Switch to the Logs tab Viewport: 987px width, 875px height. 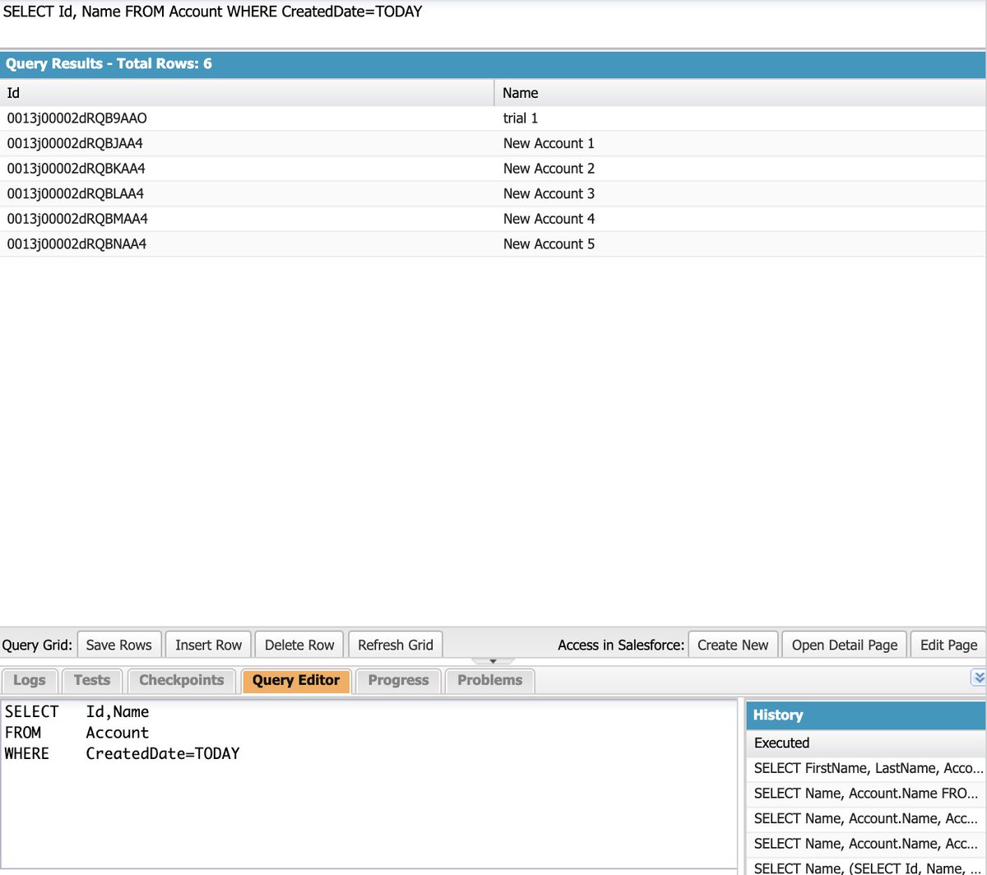(30, 680)
